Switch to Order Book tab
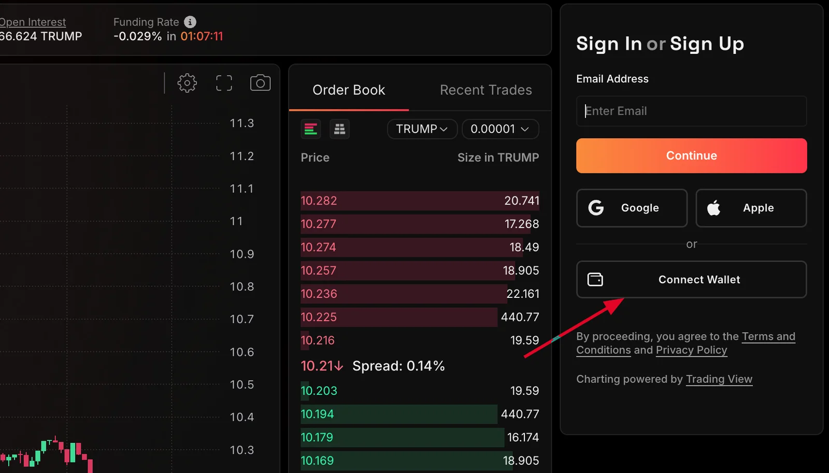 tap(349, 90)
